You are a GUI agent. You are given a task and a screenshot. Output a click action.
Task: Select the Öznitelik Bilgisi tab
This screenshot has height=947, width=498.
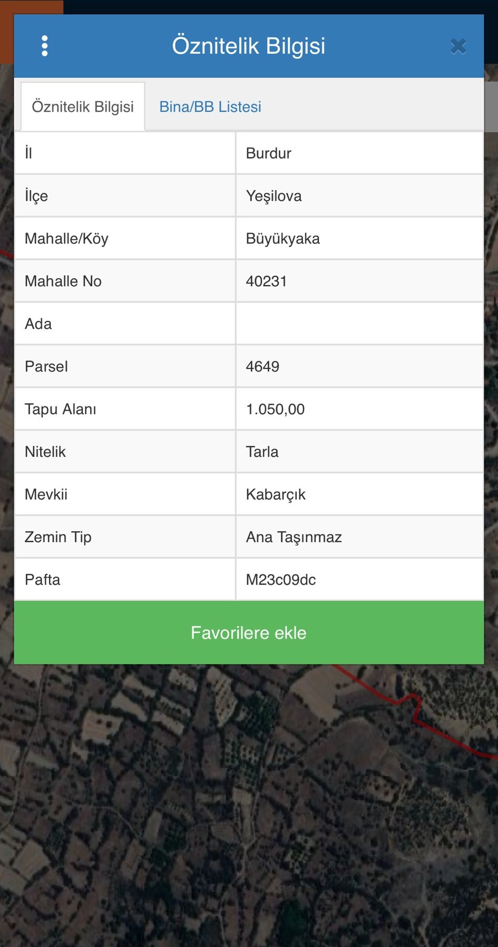[83, 107]
